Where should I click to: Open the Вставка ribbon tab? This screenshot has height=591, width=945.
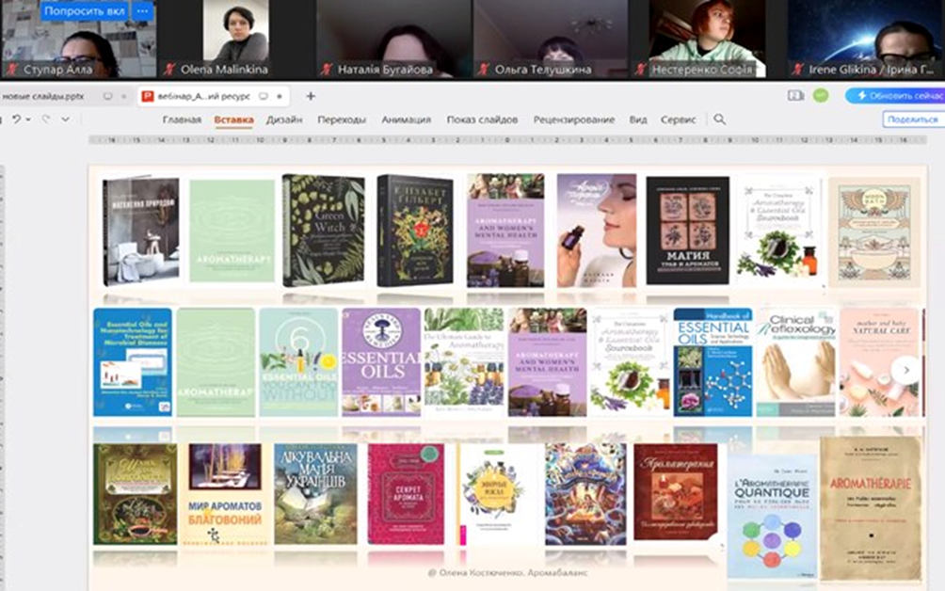233,120
